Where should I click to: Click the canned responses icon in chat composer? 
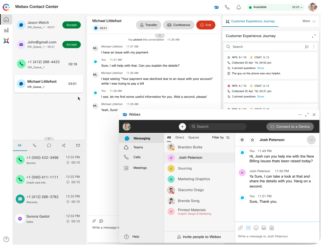point(101,221)
